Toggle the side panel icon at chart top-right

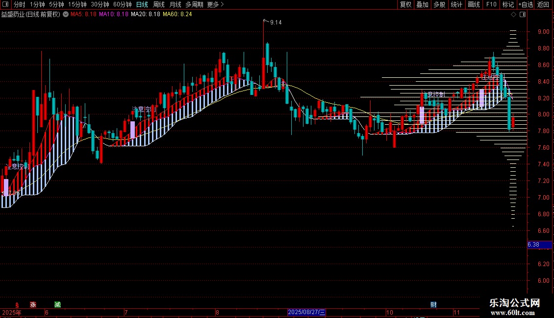523,15
